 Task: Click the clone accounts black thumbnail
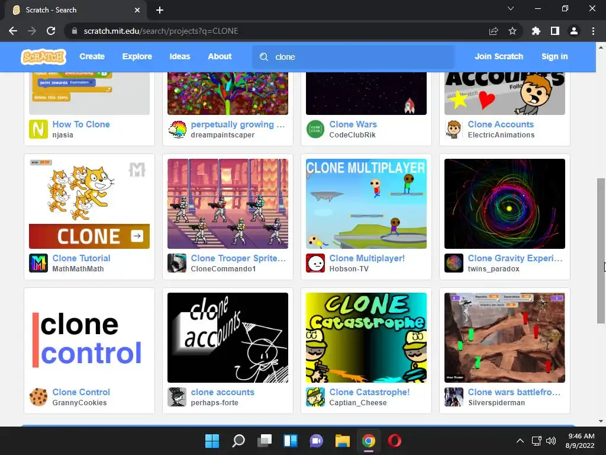point(228,338)
